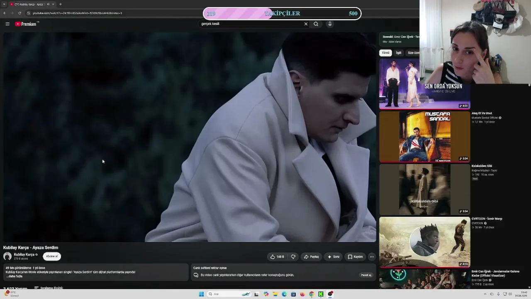Ask about the video with Soru
The image size is (531, 299).
[334, 257]
